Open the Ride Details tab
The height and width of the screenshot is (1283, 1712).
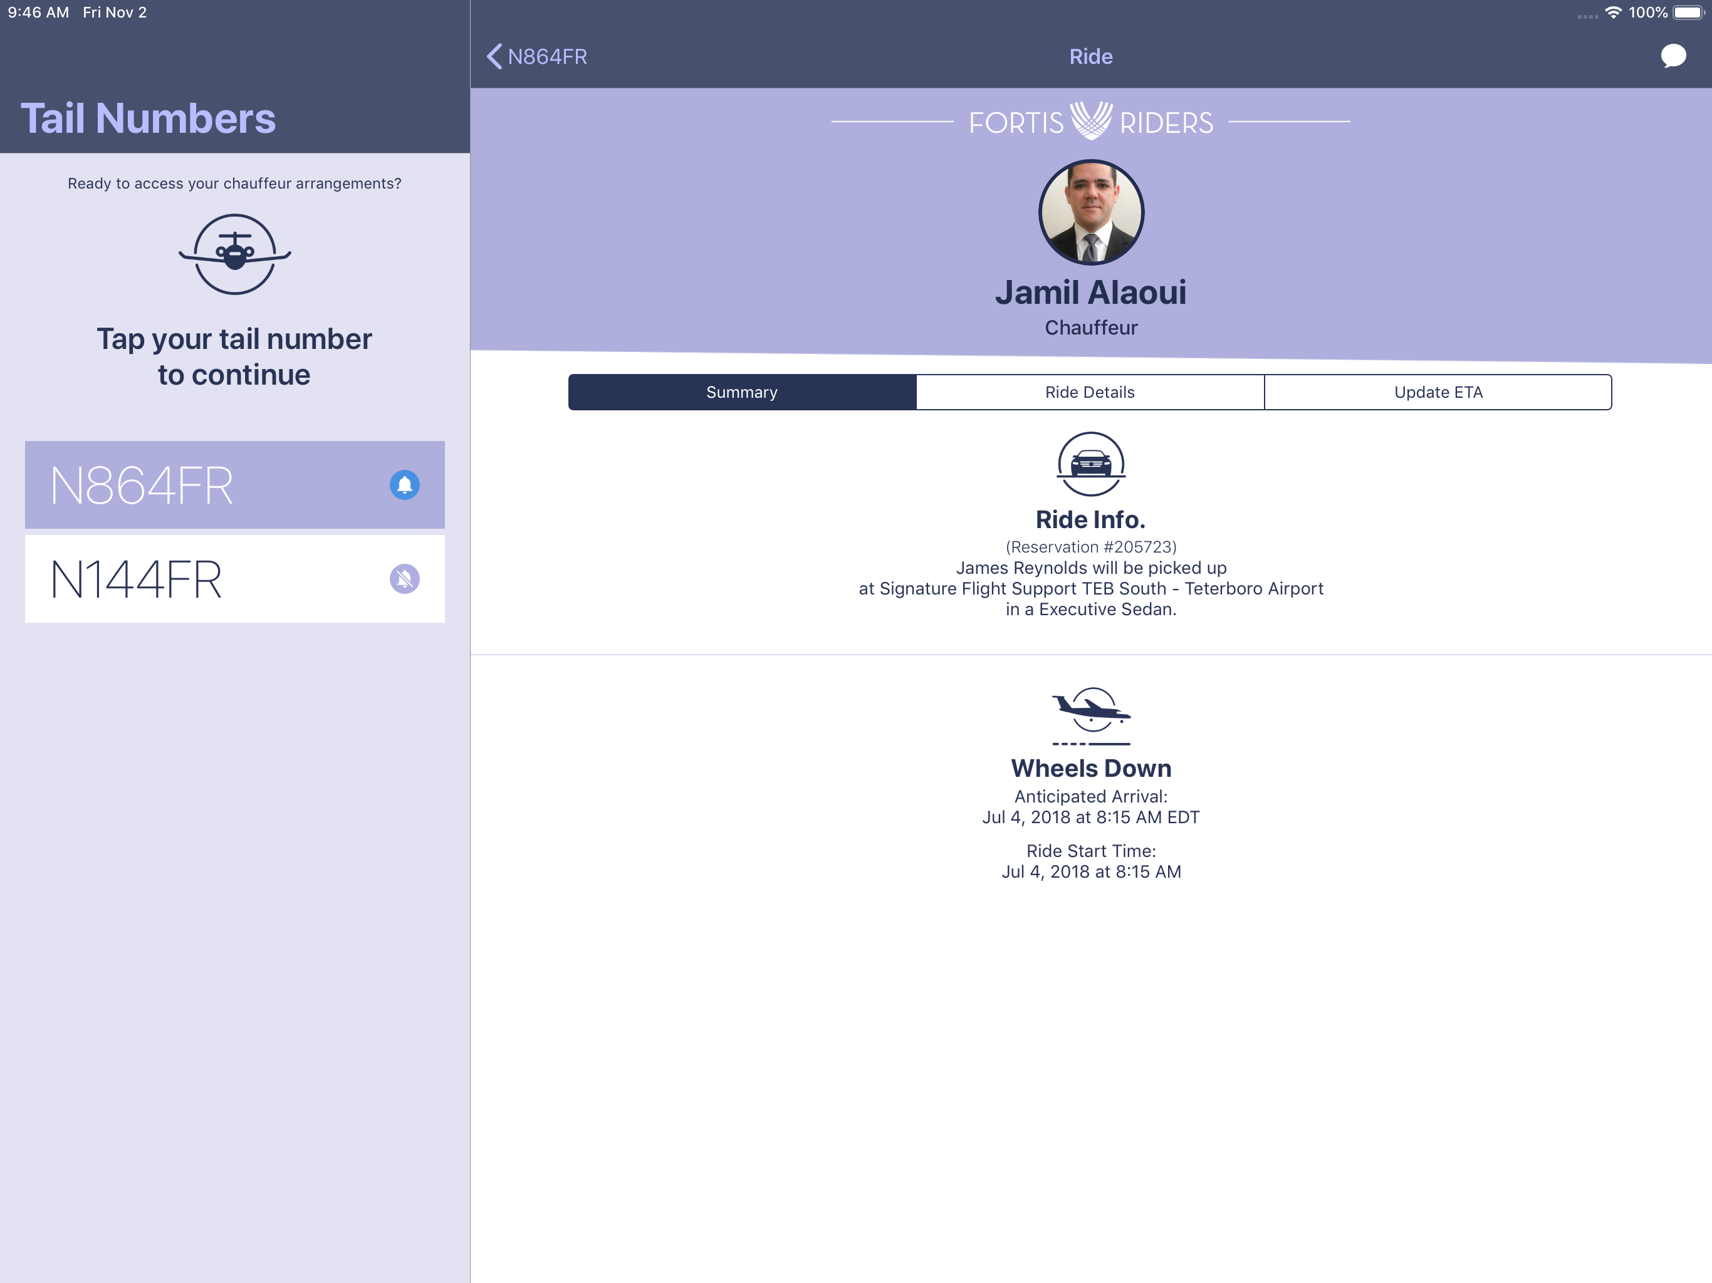pos(1090,392)
